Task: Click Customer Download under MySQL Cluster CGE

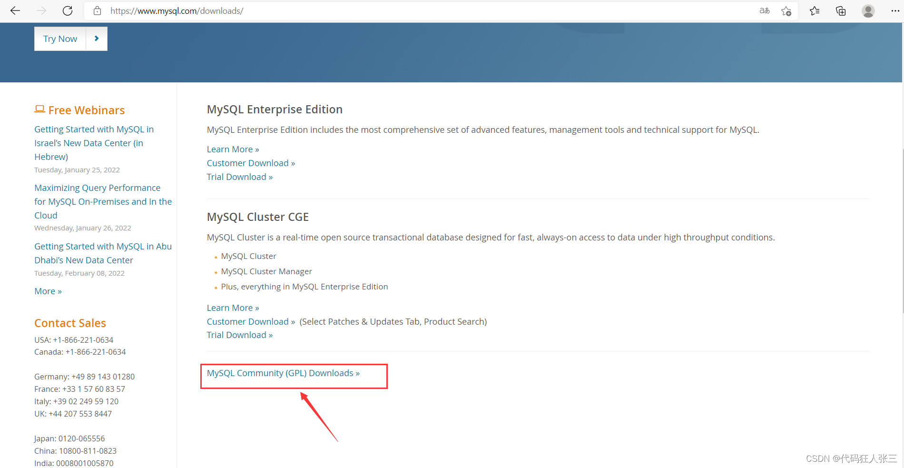Action: [251, 321]
